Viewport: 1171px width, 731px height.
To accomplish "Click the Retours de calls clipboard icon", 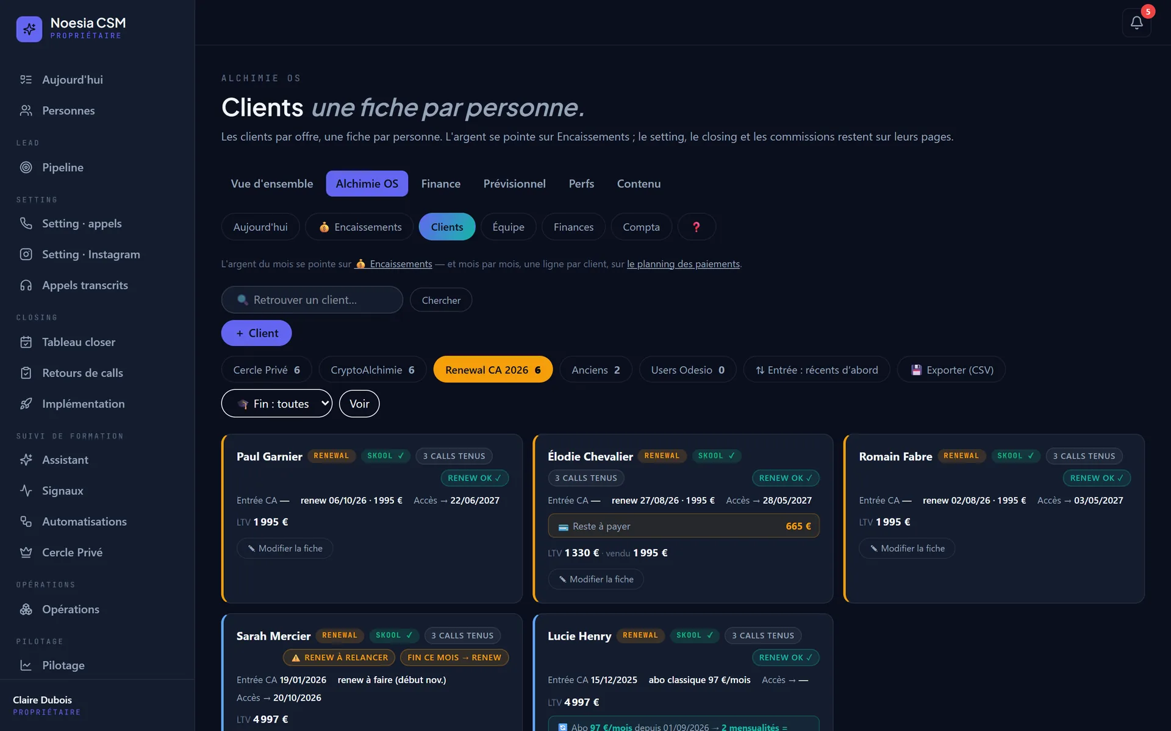I will tap(26, 373).
